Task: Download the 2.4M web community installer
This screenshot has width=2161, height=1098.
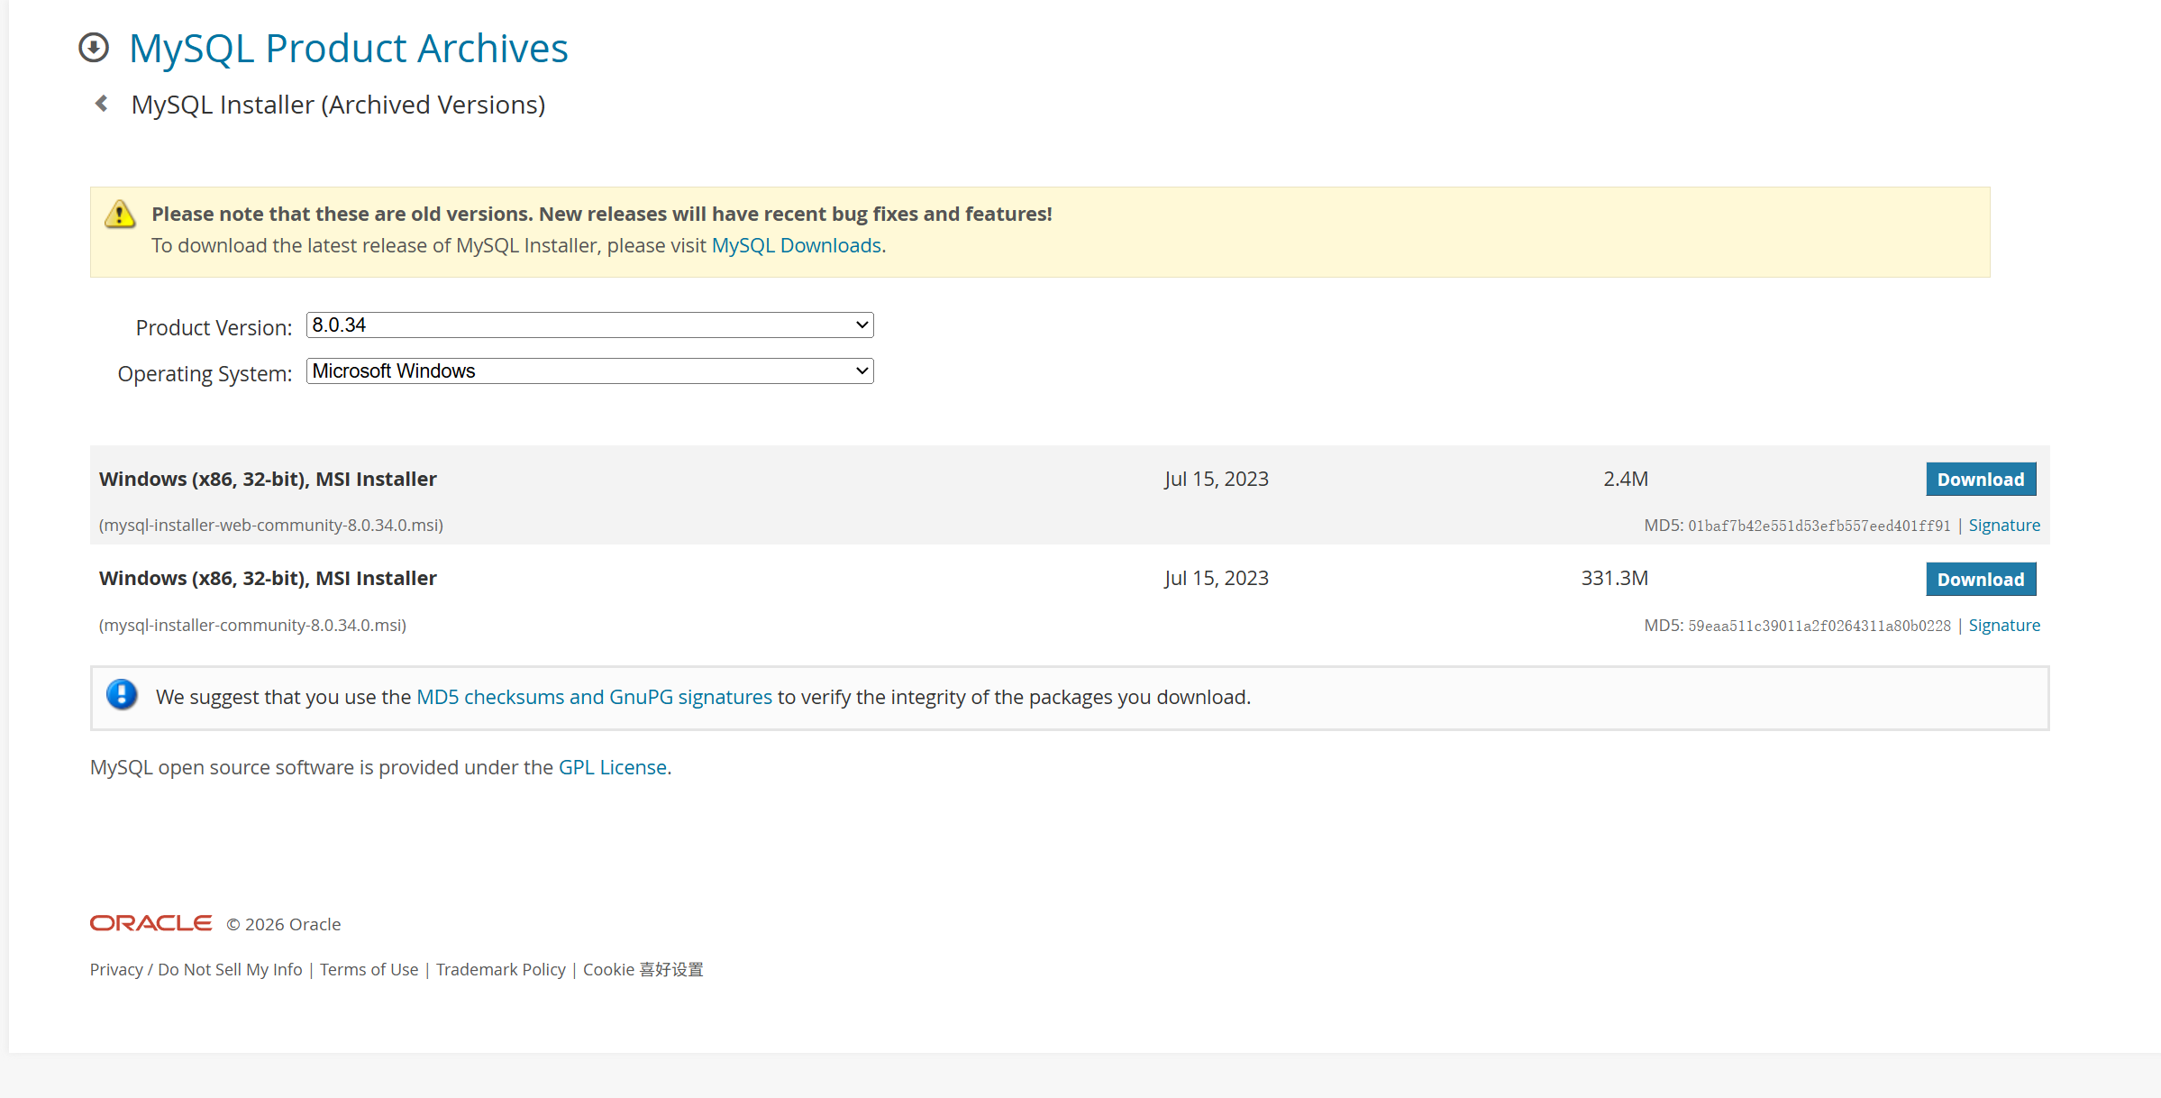Action: pyautogui.click(x=1980, y=480)
